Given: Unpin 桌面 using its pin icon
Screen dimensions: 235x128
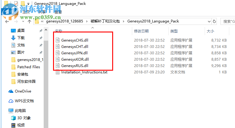Looking at the screenshot, I should (41, 31).
